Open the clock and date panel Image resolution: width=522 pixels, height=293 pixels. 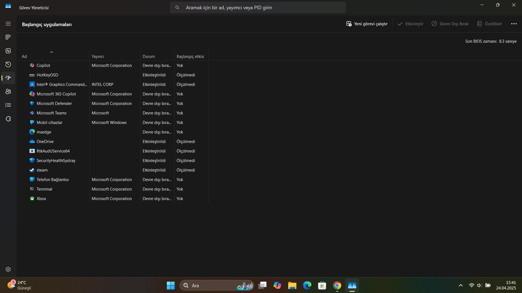pyautogui.click(x=506, y=285)
